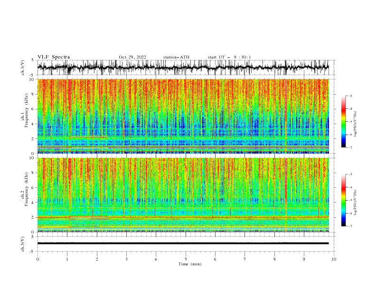Click the color scale bar beside ch.2 spectrogram

343,200
